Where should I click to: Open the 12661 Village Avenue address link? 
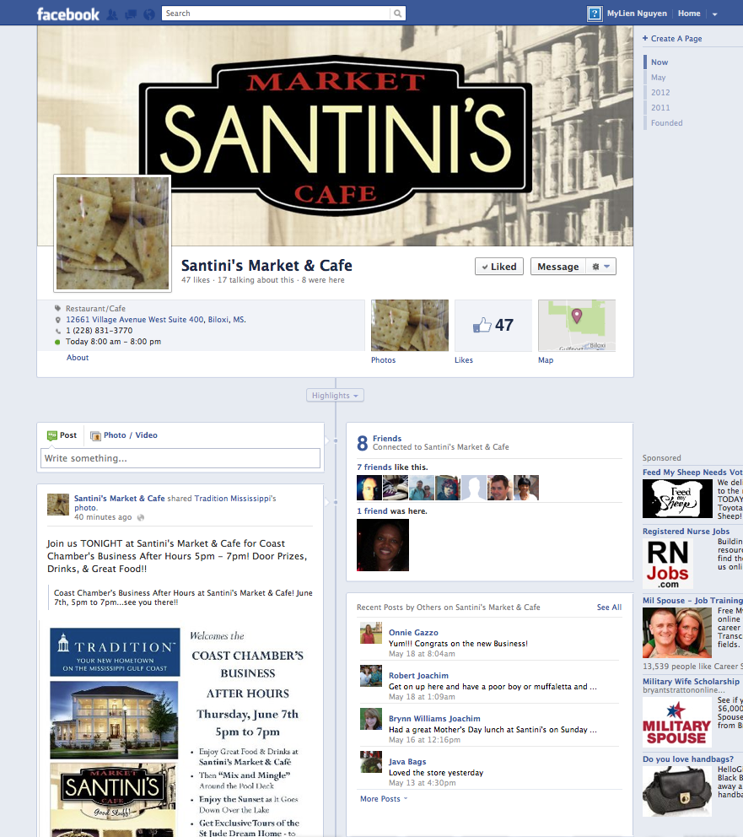click(156, 319)
